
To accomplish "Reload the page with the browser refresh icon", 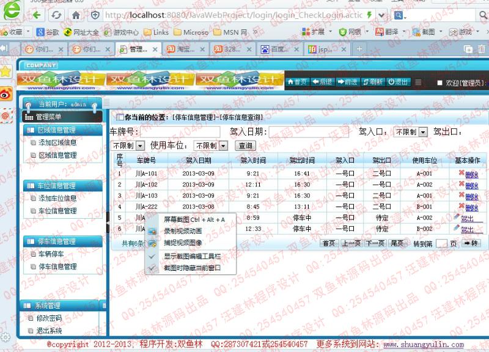I will tap(56, 15).
